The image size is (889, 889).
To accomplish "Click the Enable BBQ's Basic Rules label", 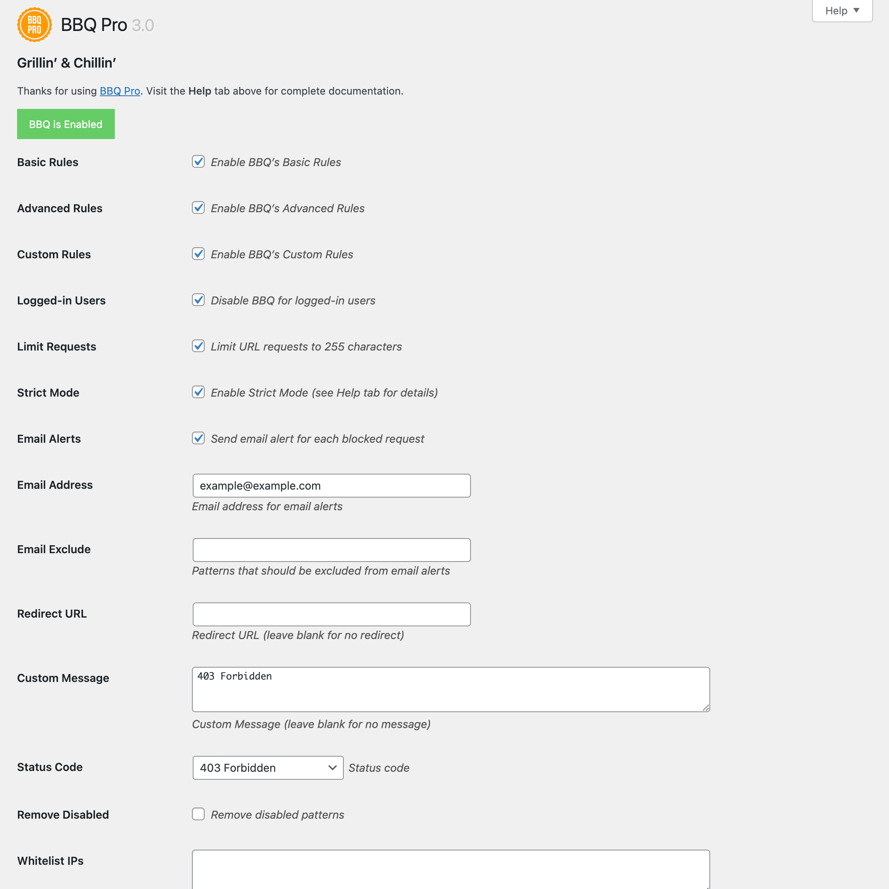I will click(276, 163).
